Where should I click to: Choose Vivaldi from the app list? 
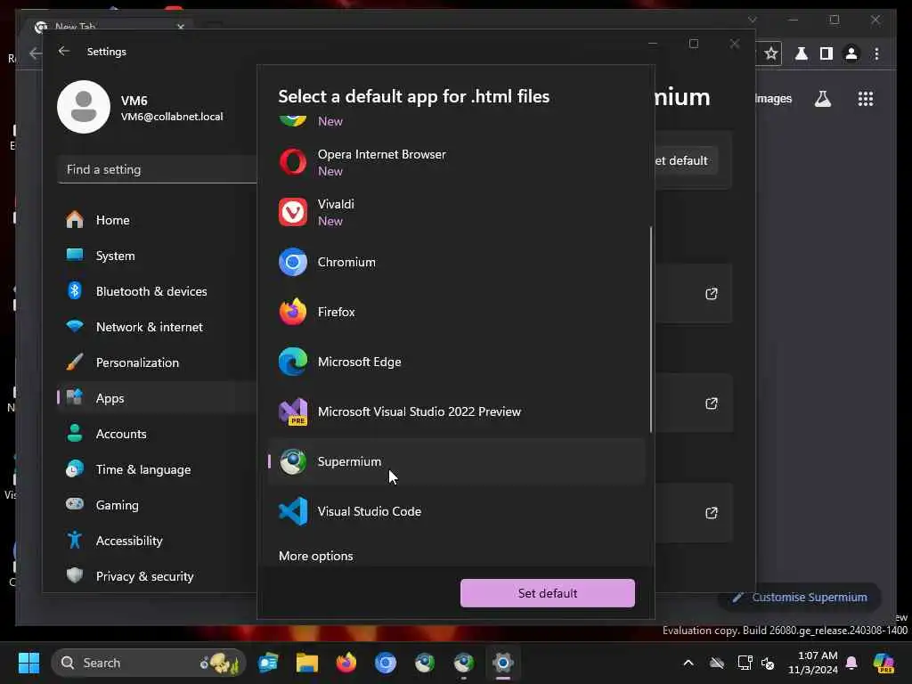click(x=457, y=212)
